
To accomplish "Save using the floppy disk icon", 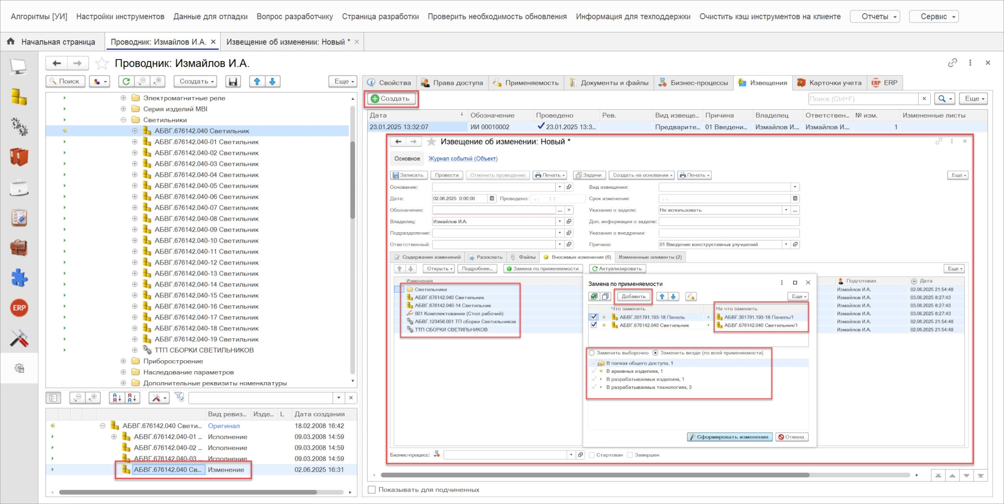I will point(233,82).
